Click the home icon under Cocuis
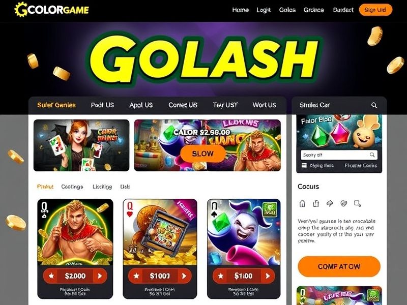Viewport: 407px width, 305px height. [x=302, y=204]
